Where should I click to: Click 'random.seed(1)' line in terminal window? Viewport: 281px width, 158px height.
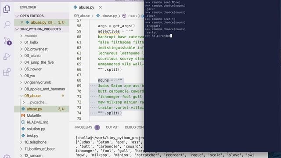[x=160, y=19]
